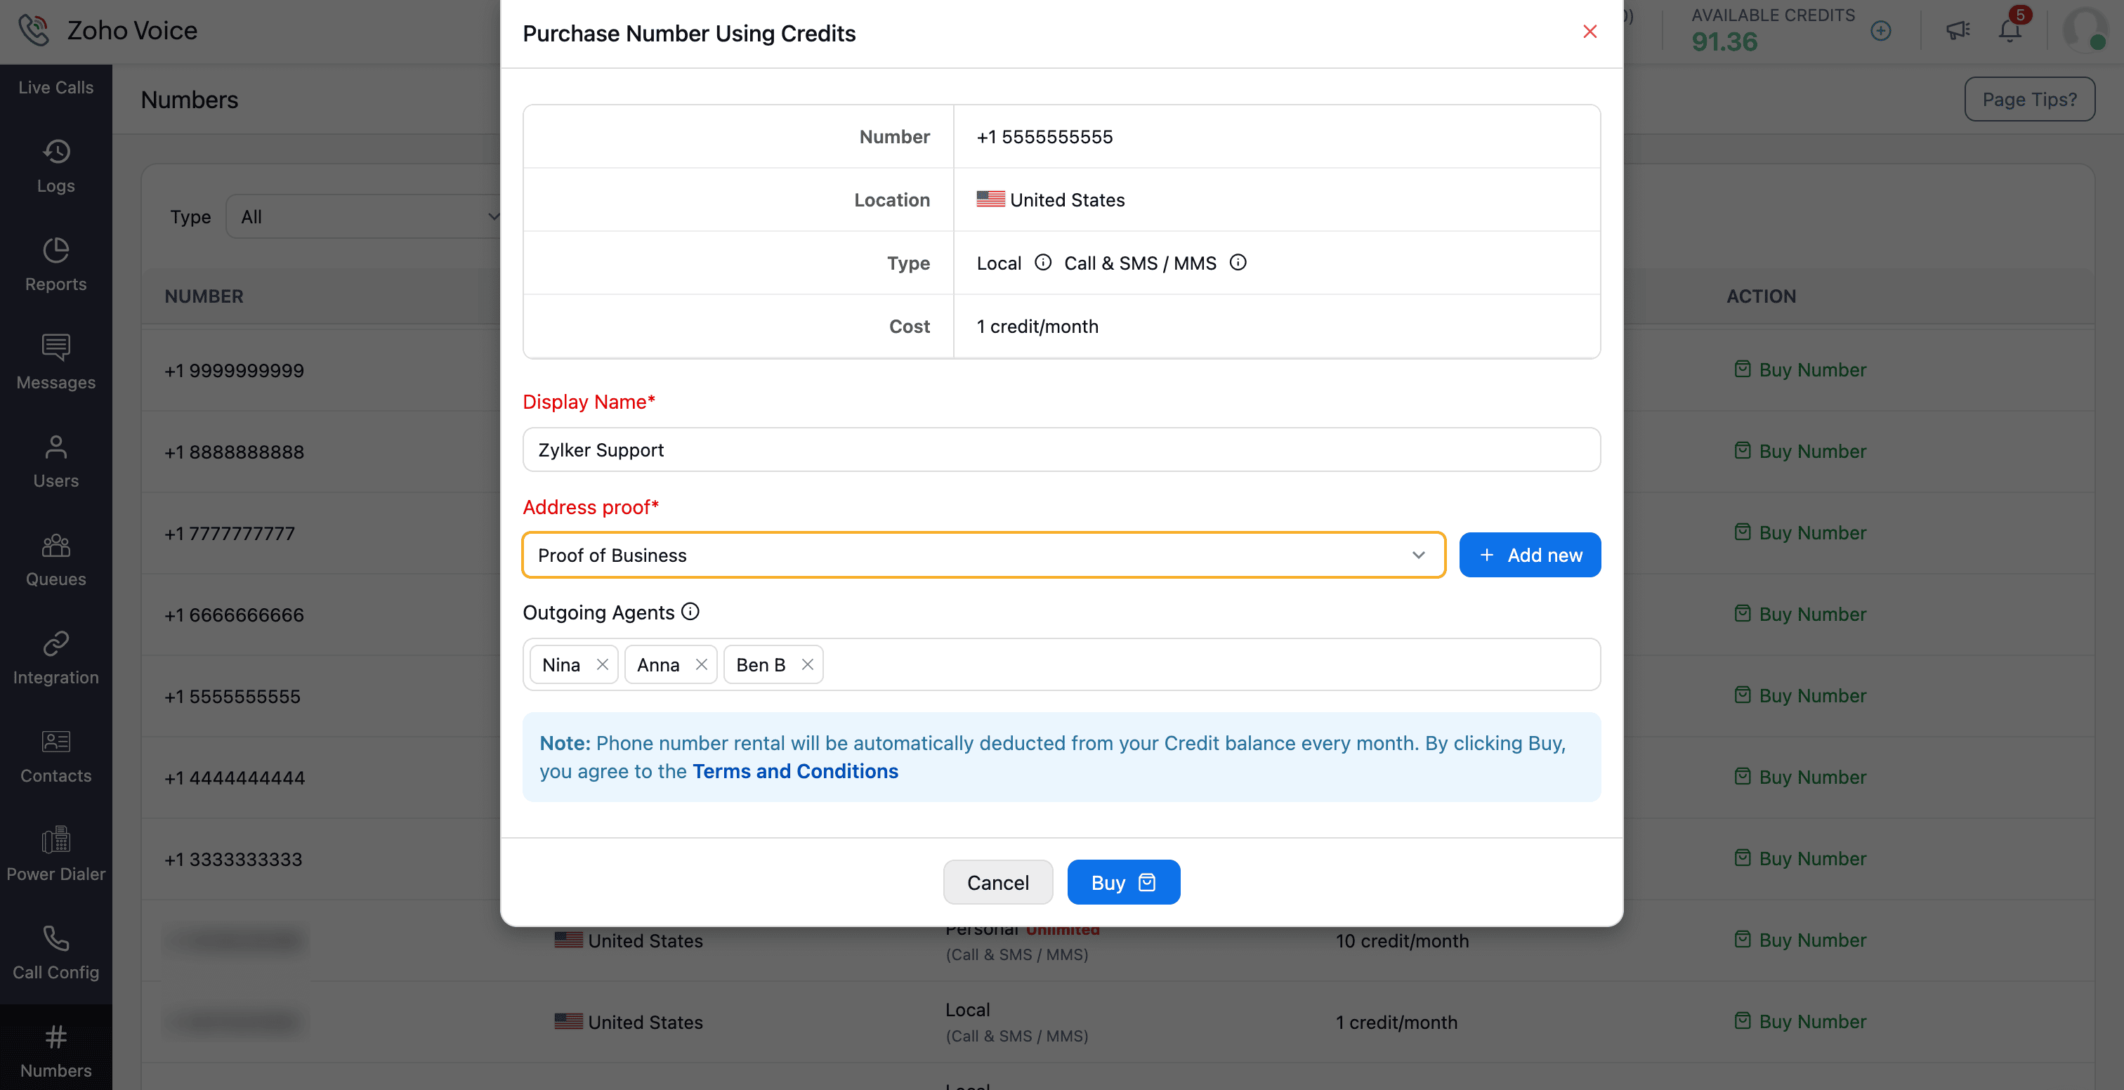Click the Buy button
This screenshot has height=1090, width=2124.
(1123, 882)
